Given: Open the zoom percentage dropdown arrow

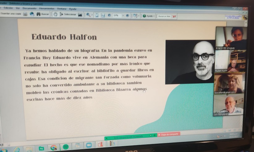Looking at the screenshot, I should 123,16.
